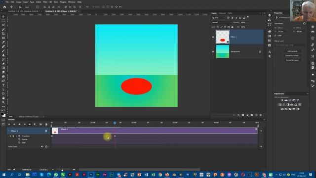Hide the Ellipse 1 layer eye icon

pyautogui.click(x=213, y=37)
